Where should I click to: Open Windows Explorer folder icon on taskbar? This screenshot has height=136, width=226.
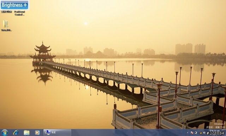click(x=26, y=132)
